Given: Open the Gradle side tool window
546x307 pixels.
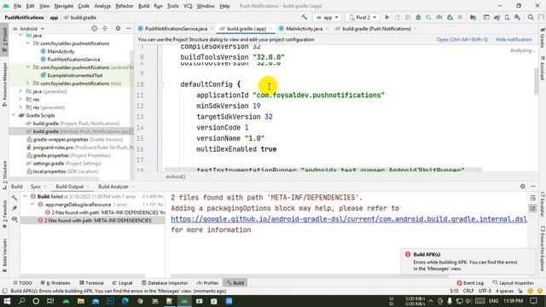Looking at the screenshot, I should tap(543, 38).
